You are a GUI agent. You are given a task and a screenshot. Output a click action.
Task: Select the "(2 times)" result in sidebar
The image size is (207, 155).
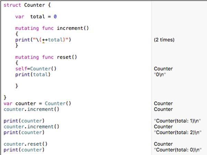[164, 40]
